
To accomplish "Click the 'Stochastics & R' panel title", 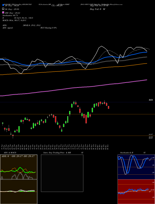I will (x=126, y=153).
